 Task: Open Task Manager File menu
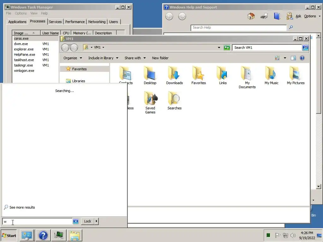(x=9, y=13)
